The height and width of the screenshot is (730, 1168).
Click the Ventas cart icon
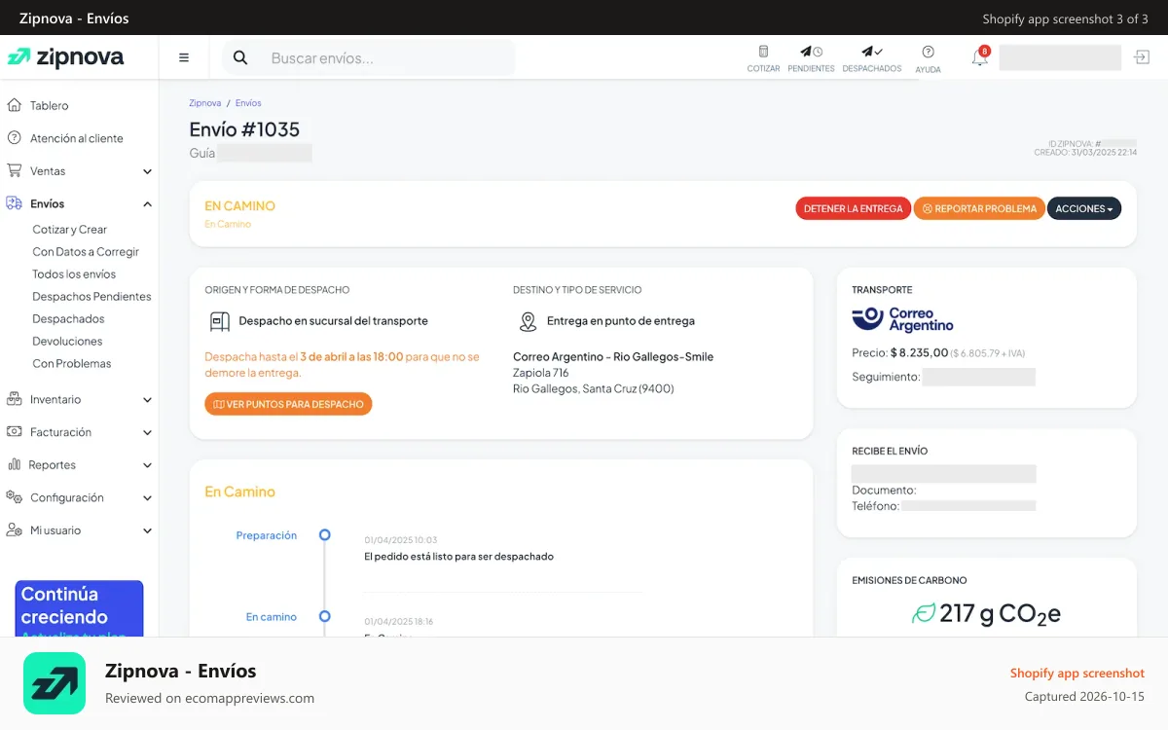(x=15, y=170)
